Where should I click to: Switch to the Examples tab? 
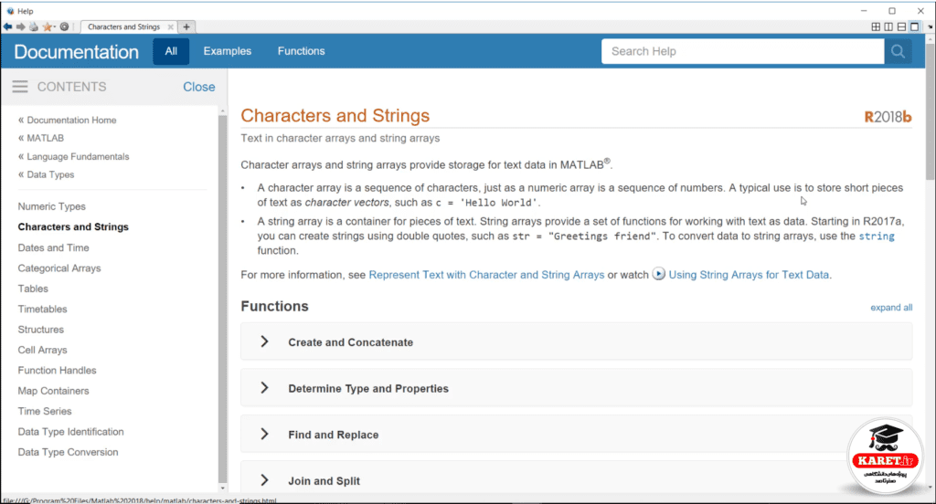(228, 51)
